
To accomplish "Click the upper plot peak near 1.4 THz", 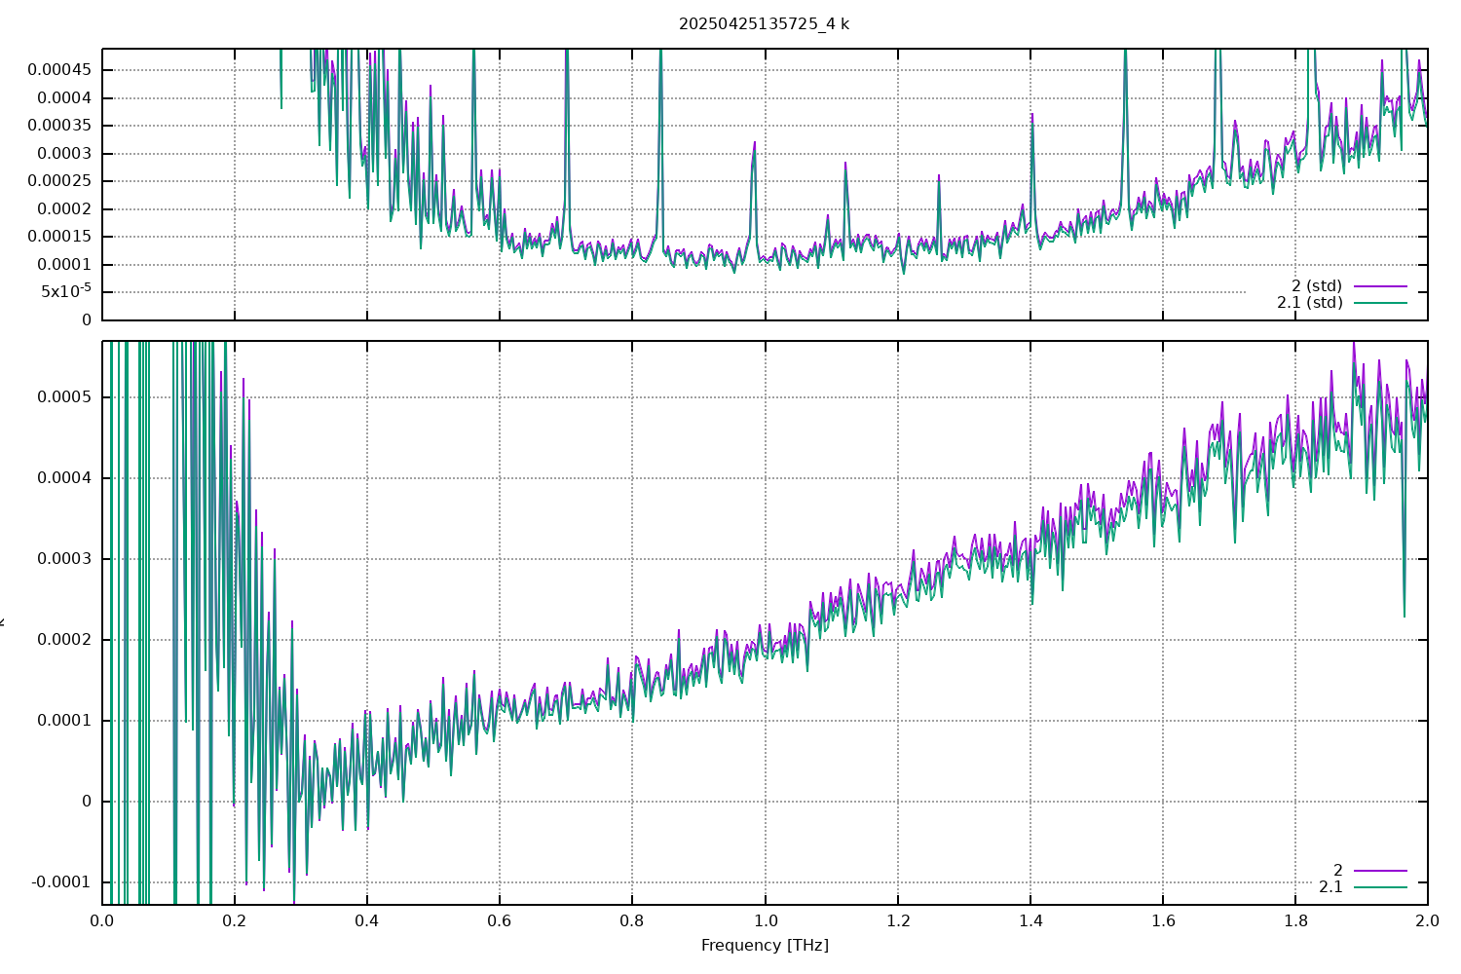I will (x=1031, y=115).
